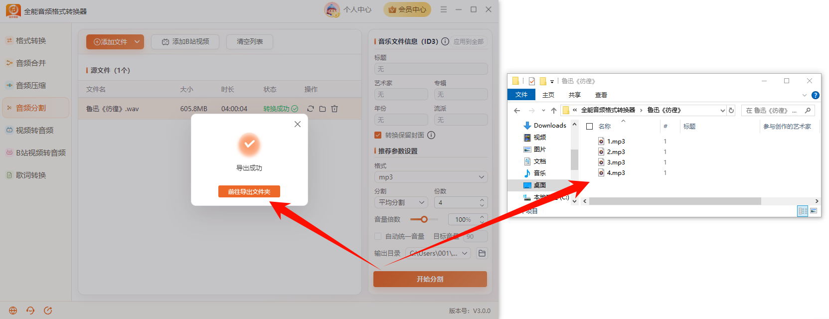Click info icon next to 转换保留封面
The width and height of the screenshot is (829, 319).
pyautogui.click(x=431, y=135)
